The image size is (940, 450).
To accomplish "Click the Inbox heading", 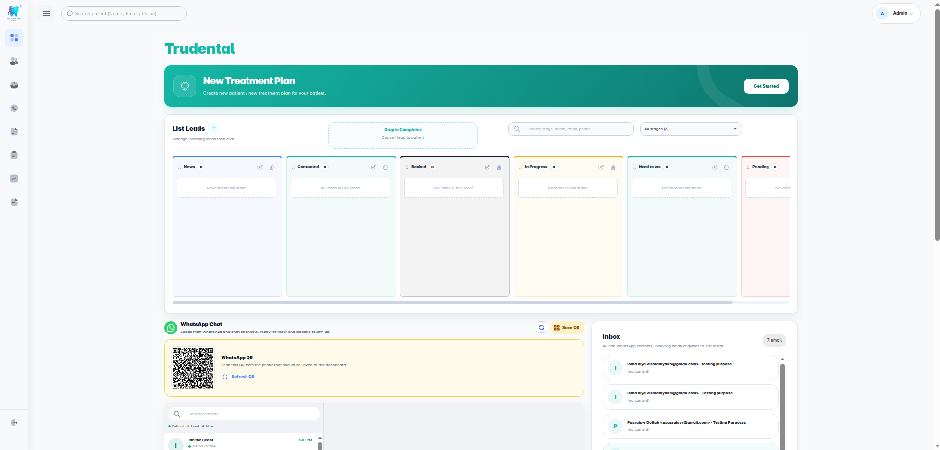I will pyautogui.click(x=611, y=337).
